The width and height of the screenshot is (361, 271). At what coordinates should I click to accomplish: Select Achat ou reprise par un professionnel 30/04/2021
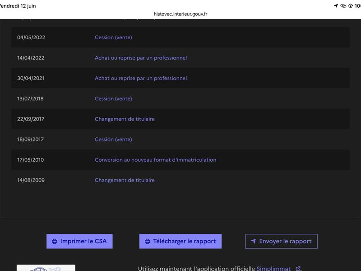(141, 78)
